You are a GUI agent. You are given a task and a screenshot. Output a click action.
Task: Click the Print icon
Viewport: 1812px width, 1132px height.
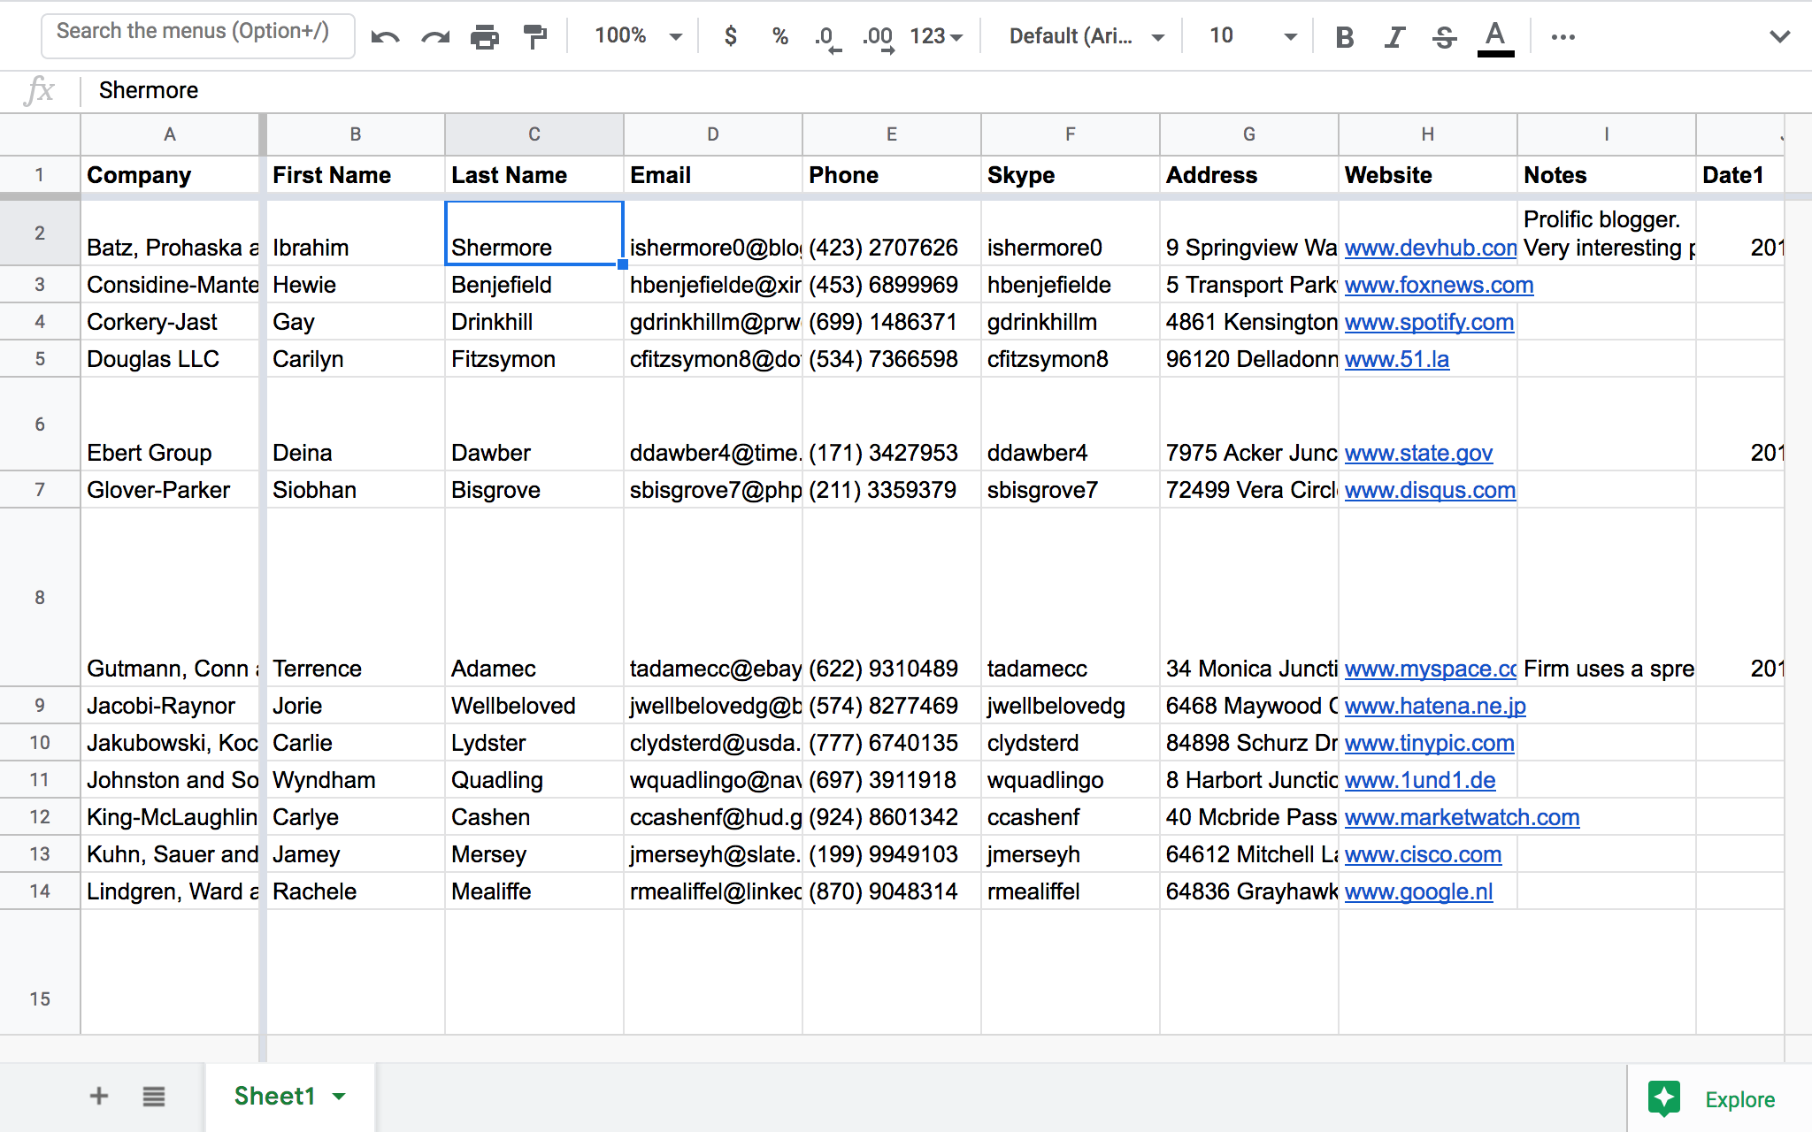[x=485, y=35]
